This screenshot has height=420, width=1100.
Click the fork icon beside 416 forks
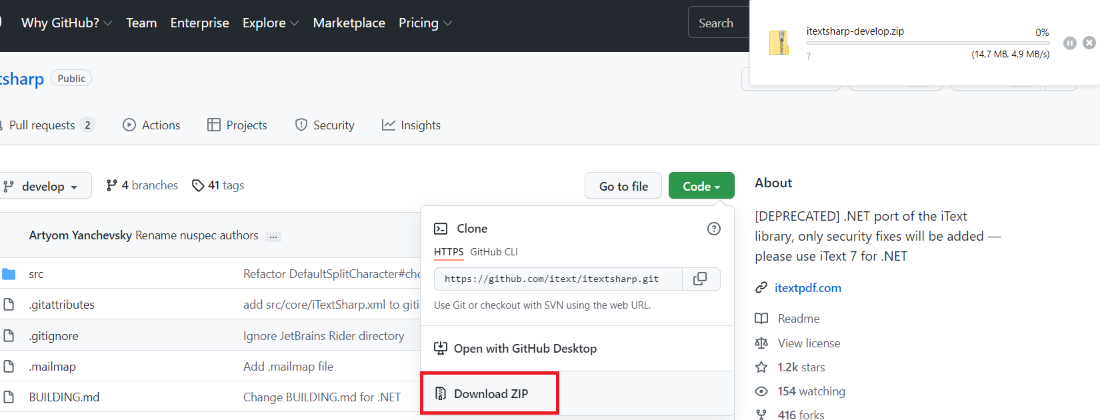[x=761, y=415]
